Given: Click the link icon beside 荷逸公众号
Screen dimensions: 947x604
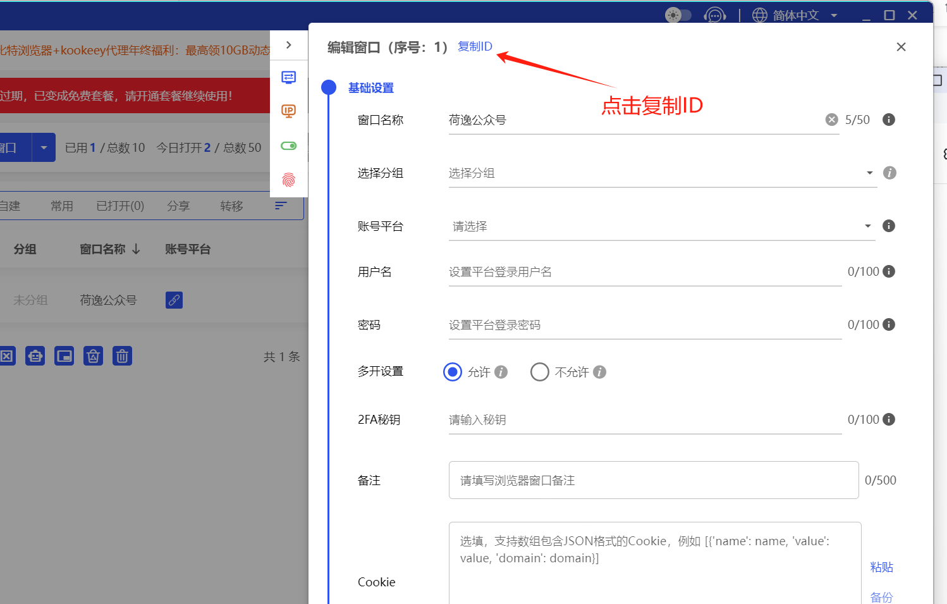Looking at the screenshot, I should (x=174, y=300).
